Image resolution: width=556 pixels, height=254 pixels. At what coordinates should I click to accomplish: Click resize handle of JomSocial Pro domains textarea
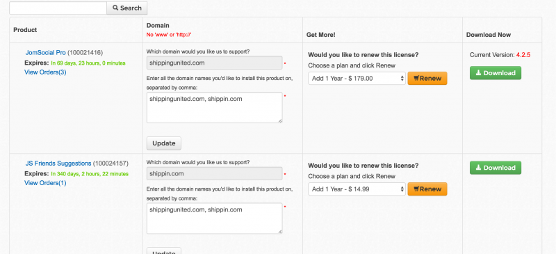[280, 121]
